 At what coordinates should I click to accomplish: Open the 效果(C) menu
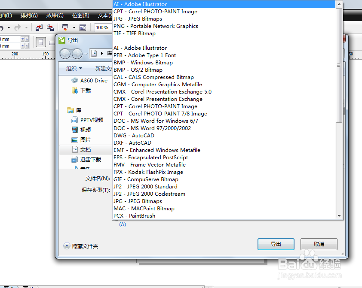[55, 15]
